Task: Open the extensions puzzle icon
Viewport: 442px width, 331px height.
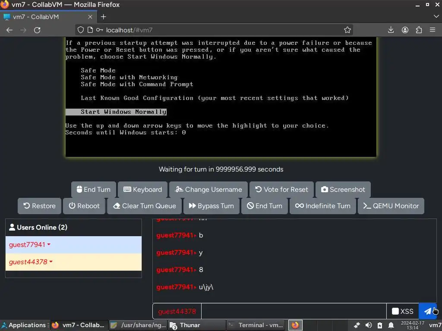Action: pyautogui.click(x=419, y=30)
